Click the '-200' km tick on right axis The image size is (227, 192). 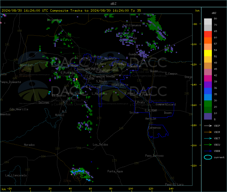(x=194, y=145)
